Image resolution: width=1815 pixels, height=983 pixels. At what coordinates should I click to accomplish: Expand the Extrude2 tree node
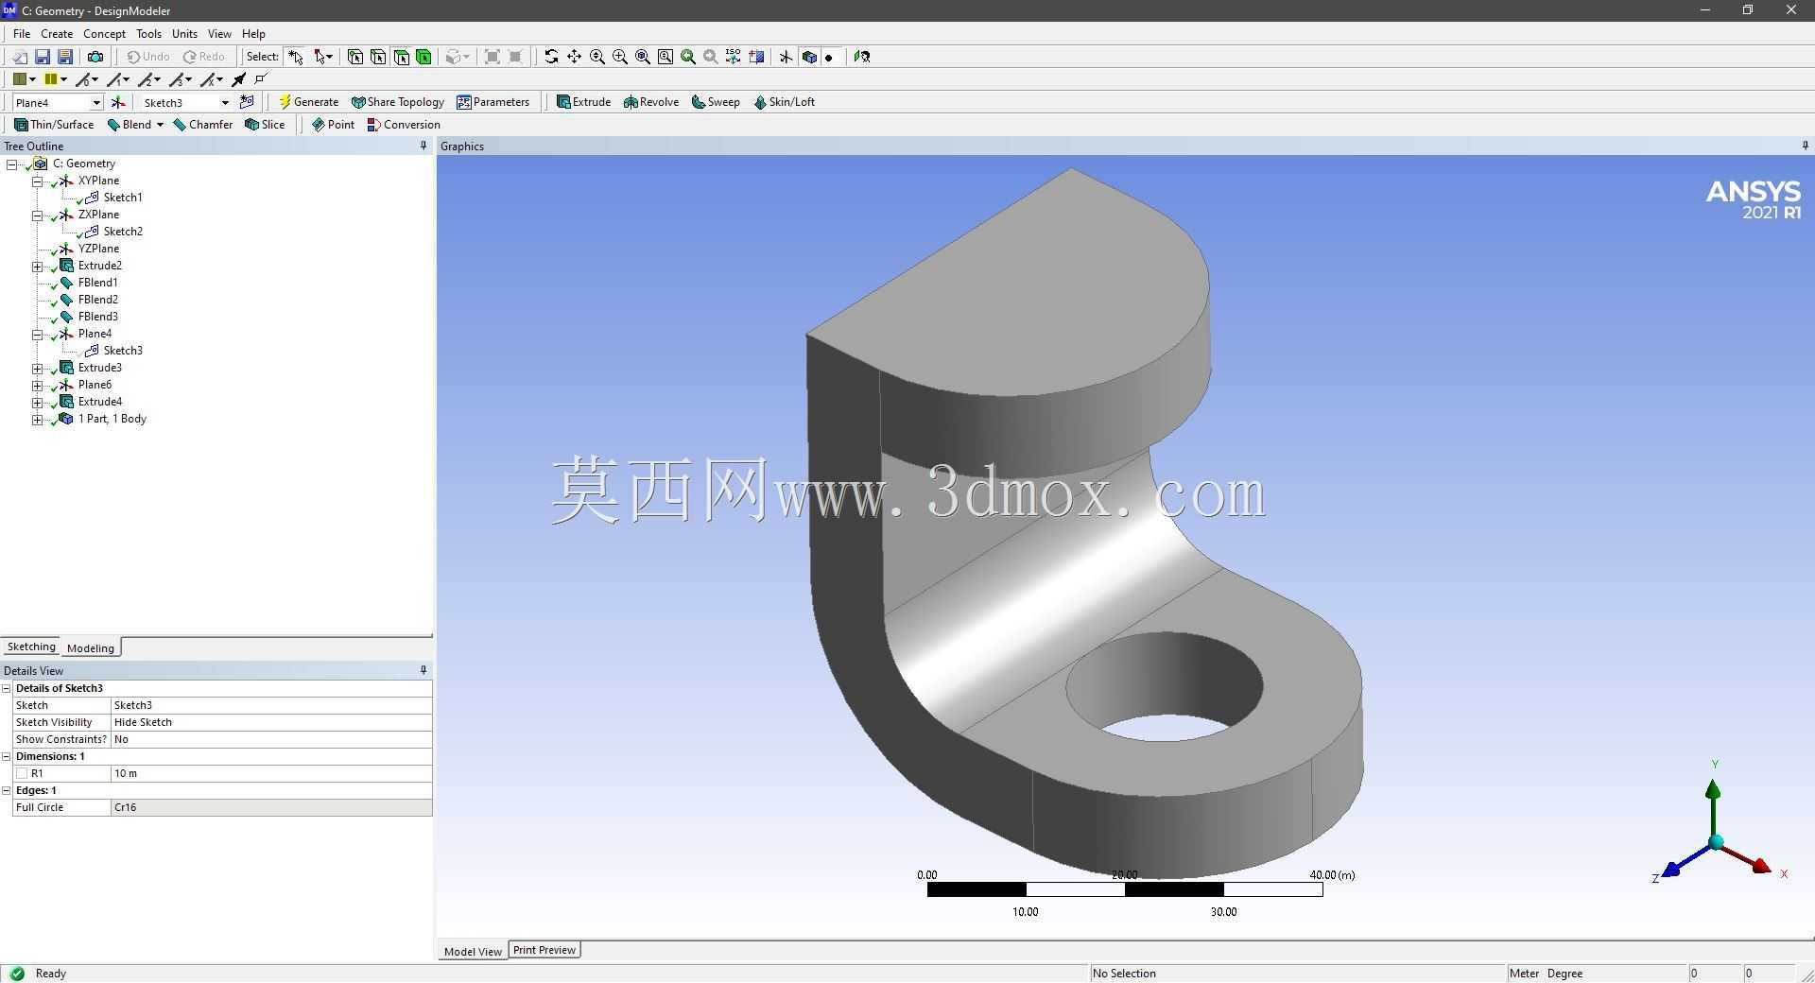[37, 266]
